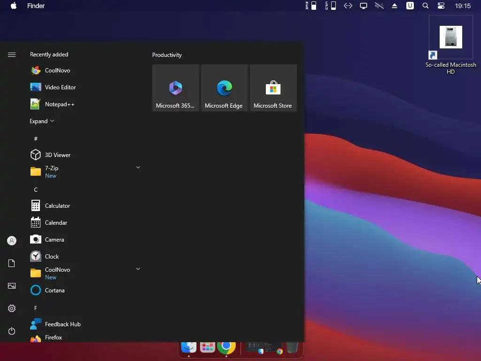Open Chrome window thumbnail in dock
The width and height of the screenshot is (481, 361).
(x=274, y=348)
